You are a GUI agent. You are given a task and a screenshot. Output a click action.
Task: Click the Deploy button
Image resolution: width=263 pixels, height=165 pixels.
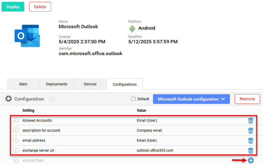coord(13,7)
